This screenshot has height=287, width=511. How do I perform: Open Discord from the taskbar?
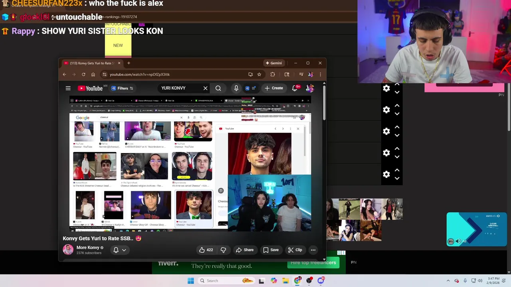coord(321,281)
